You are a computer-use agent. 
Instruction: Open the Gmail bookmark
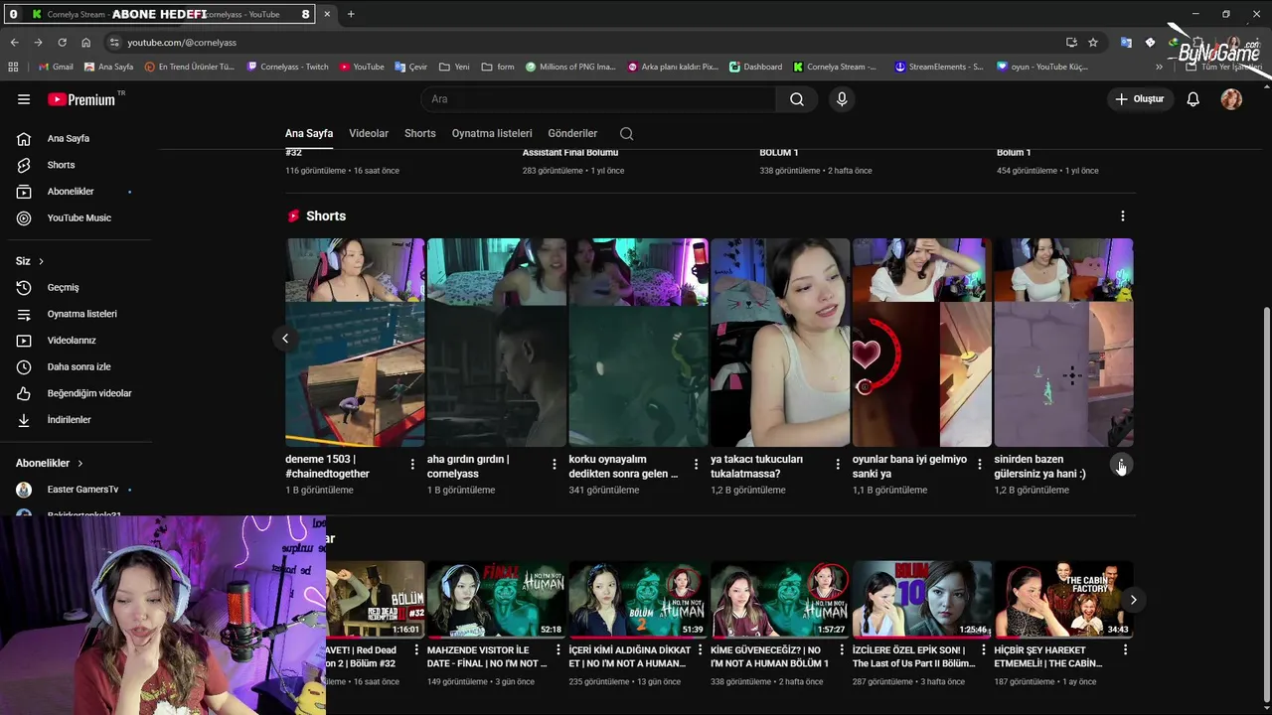[56, 67]
